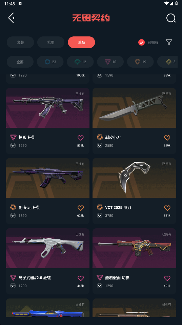Favorite 剥皮小刀 with heart icon
This screenshot has height=325, width=182.
[x=167, y=138]
